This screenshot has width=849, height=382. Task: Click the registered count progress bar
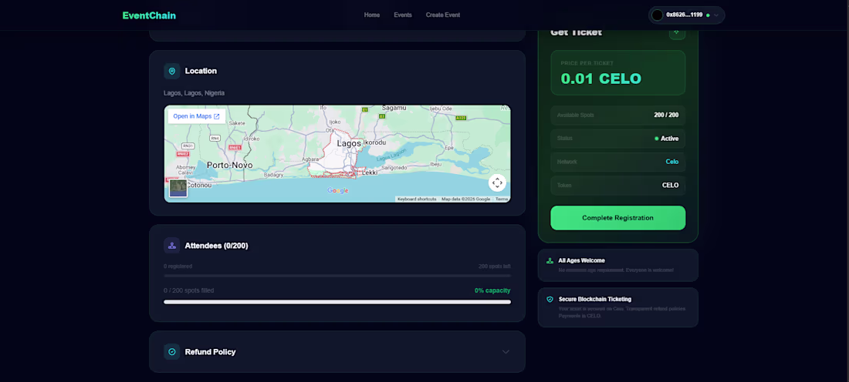(337, 276)
